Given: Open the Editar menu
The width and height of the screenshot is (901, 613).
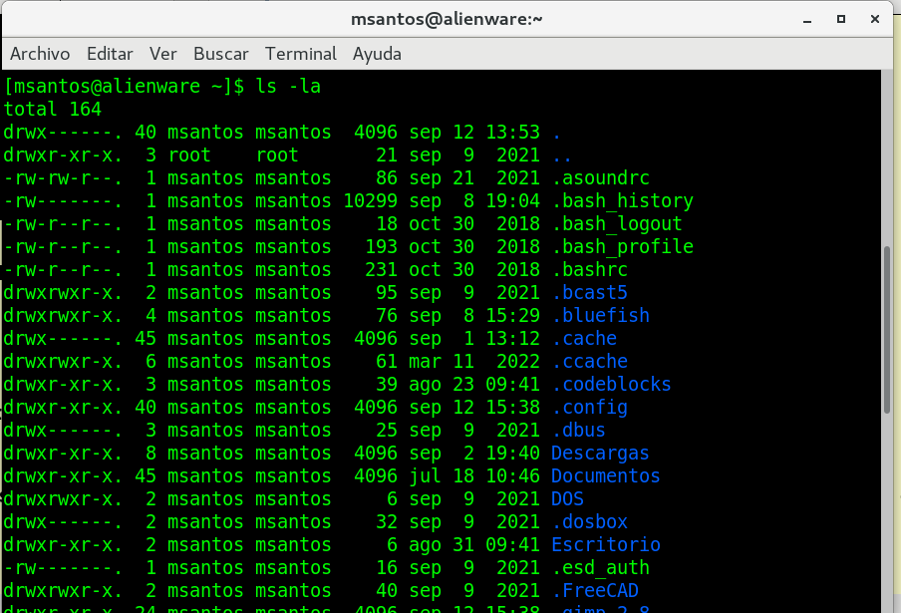Looking at the screenshot, I should click(110, 54).
